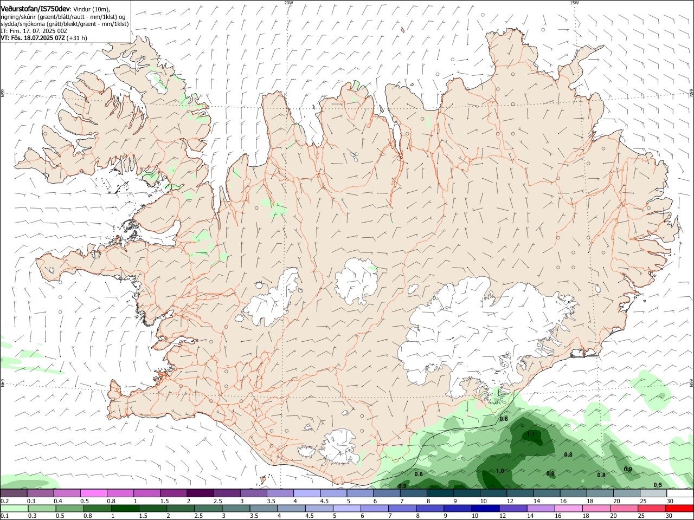Click the "0.6" precipitation value on the map
Viewport: 694px width, 520px height.
(504, 419)
